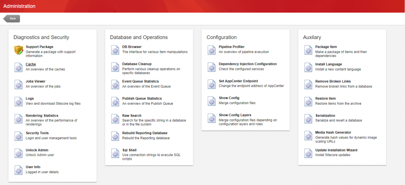Image resolution: width=405 pixels, height=185 pixels.
Task: Launch Rebuild Reporting Database tool
Action: tap(145, 133)
